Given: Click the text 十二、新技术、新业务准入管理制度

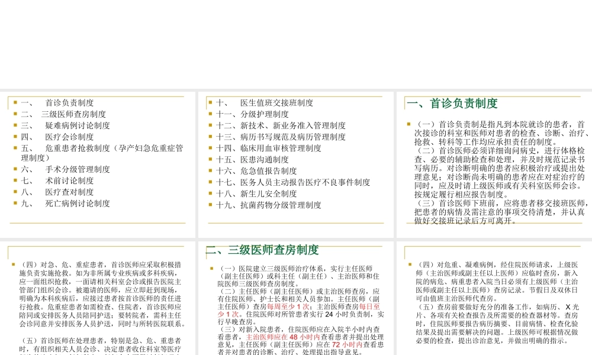Looking at the screenshot, I should (x=281, y=125).
